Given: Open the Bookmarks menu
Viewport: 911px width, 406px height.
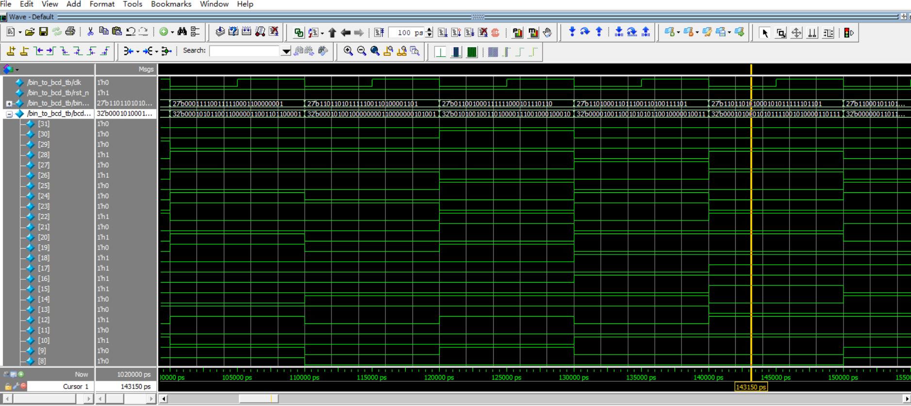Looking at the screenshot, I should [x=171, y=4].
